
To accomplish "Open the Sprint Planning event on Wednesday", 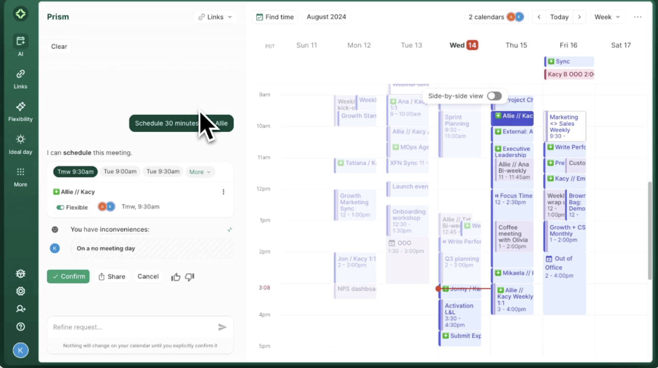I will point(460,134).
